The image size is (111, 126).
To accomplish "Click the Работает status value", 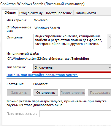I will point(40,84).
